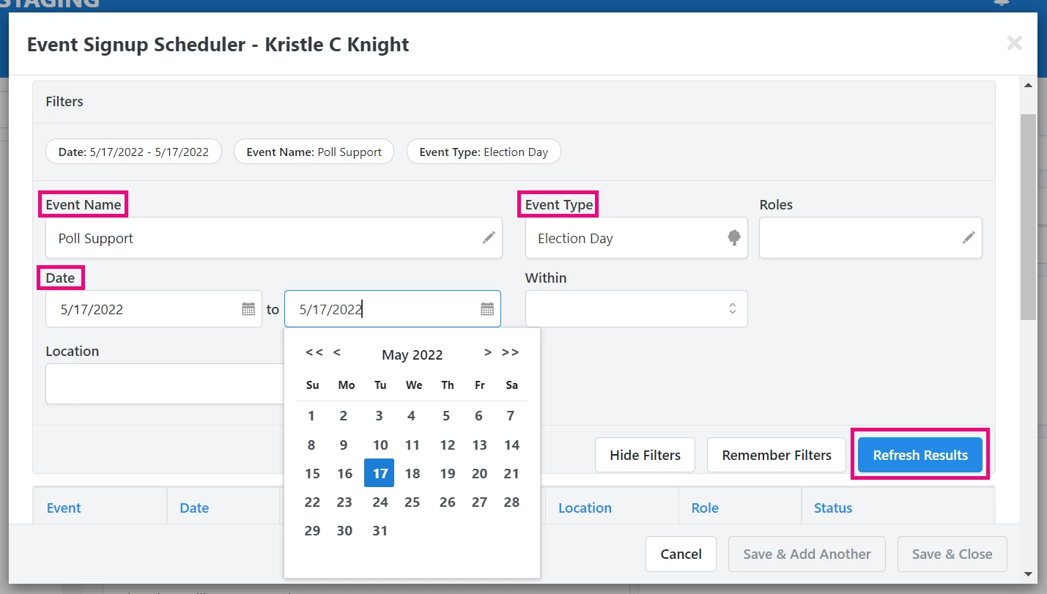Image resolution: width=1047 pixels, height=594 pixels.
Task: Select May 18 in the calendar
Action: point(412,473)
